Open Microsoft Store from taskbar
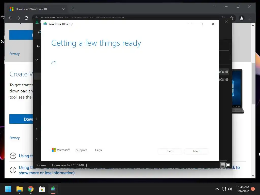This screenshot has height=195, width=260. pyautogui.click(x=42, y=189)
